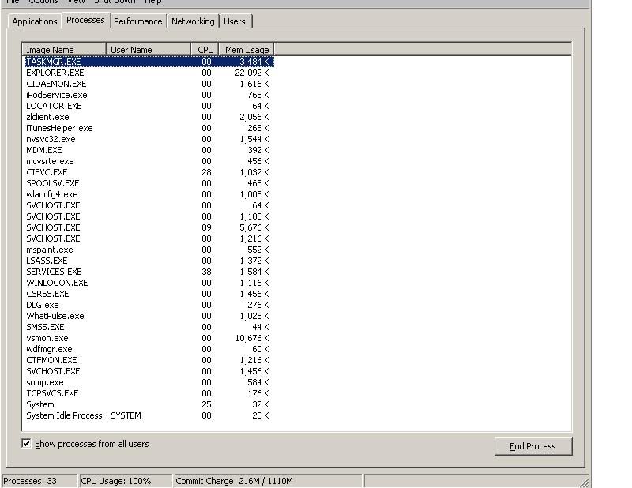632x488 pixels.
Task: Click the 10,676 K memory value
Action: pyautogui.click(x=251, y=338)
